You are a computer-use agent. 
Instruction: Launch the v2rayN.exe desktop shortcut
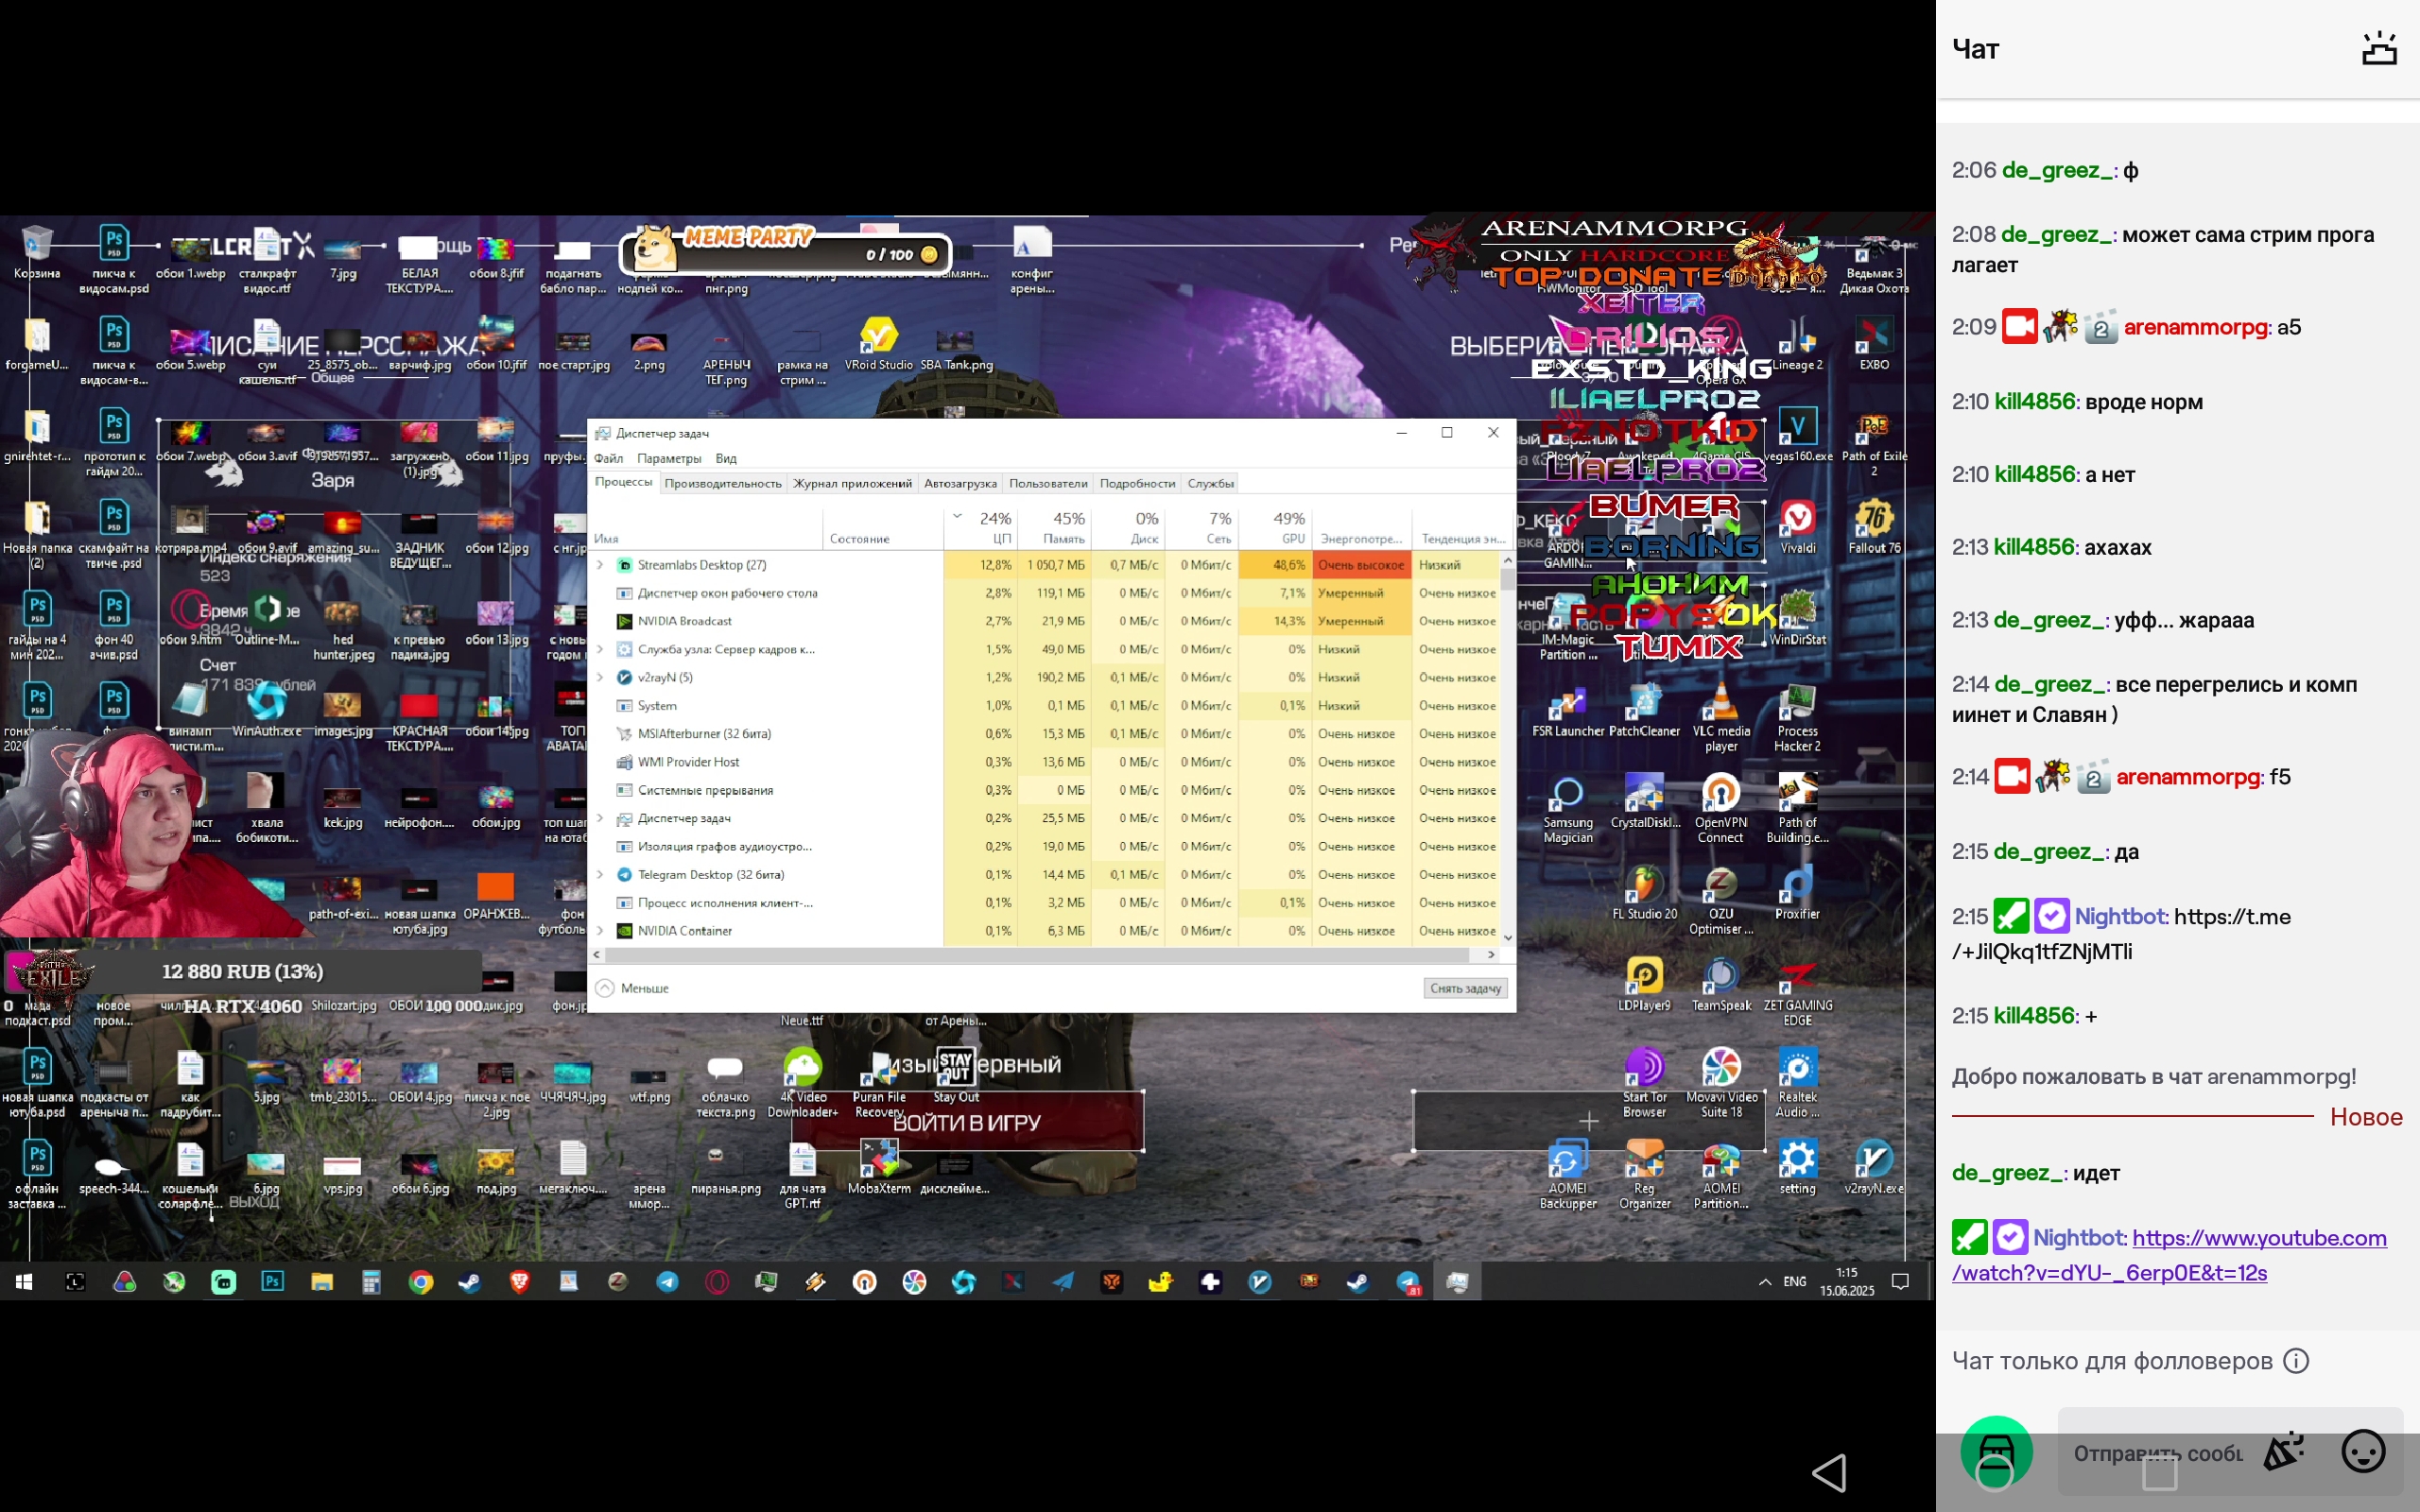click(x=1873, y=1166)
